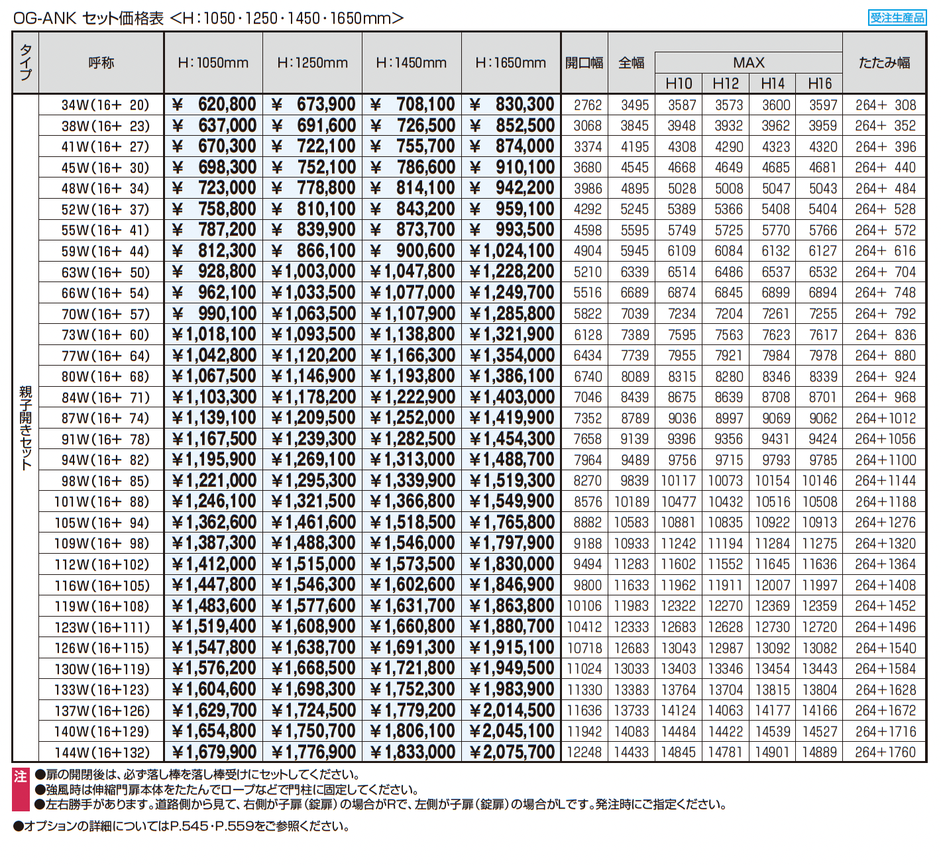941x865 pixels.
Task: Click the H14 sub-header
Action: tap(773, 83)
